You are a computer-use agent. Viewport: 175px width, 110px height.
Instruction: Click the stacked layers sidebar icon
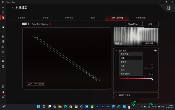(3, 61)
